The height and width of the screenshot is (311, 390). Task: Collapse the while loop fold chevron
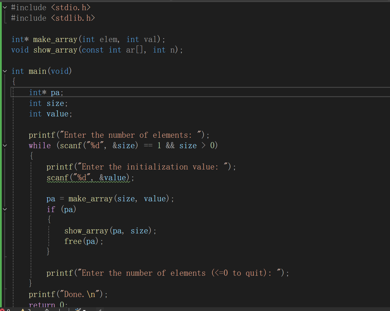pyautogui.click(x=5, y=146)
